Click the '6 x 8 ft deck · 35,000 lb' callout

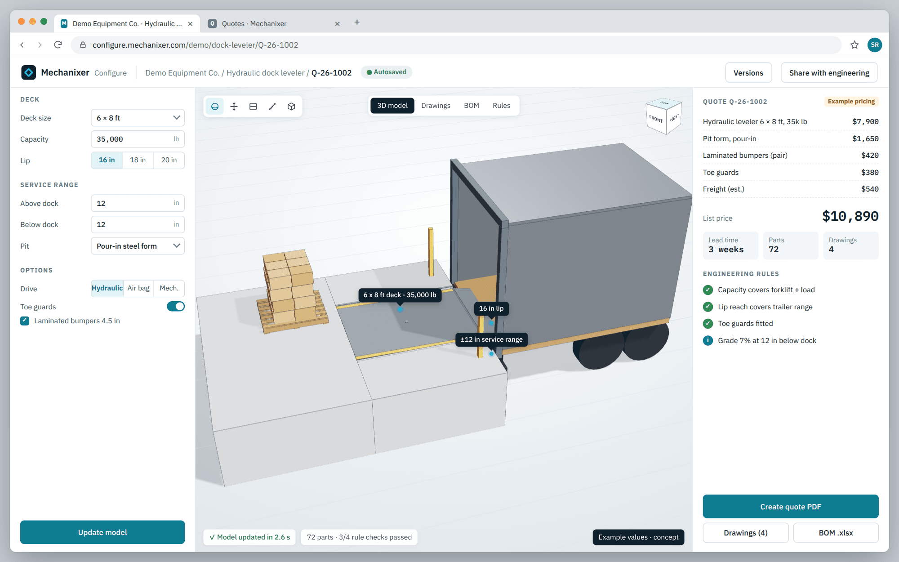click(400, 295)
